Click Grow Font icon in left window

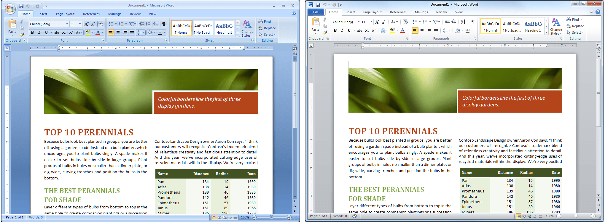coord(86,24)
